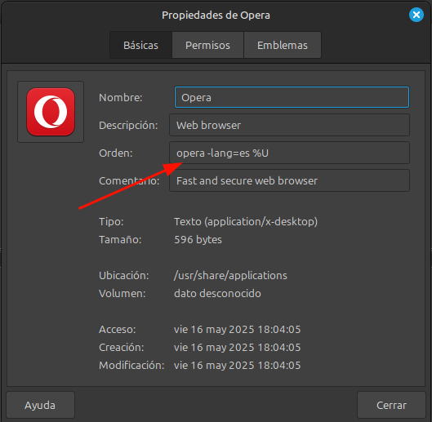Click the '596 bytes' size value
The height and width of the screenshot is (422, 432).
pyautogui.click(x=198, y=240)
